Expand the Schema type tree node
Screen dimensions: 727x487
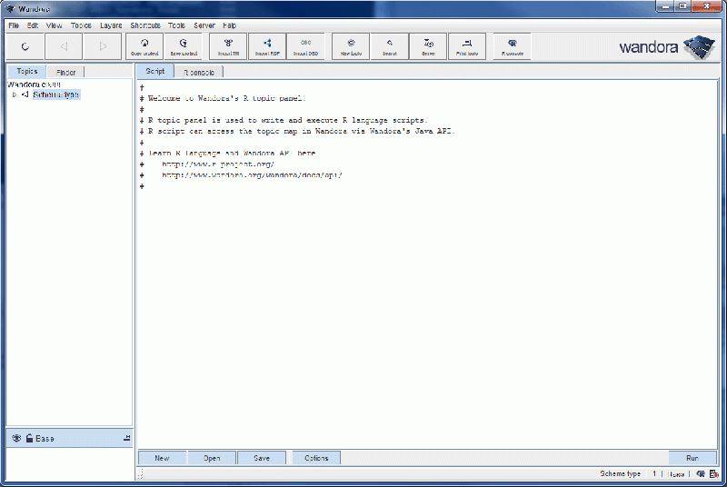tap(15, 94)
